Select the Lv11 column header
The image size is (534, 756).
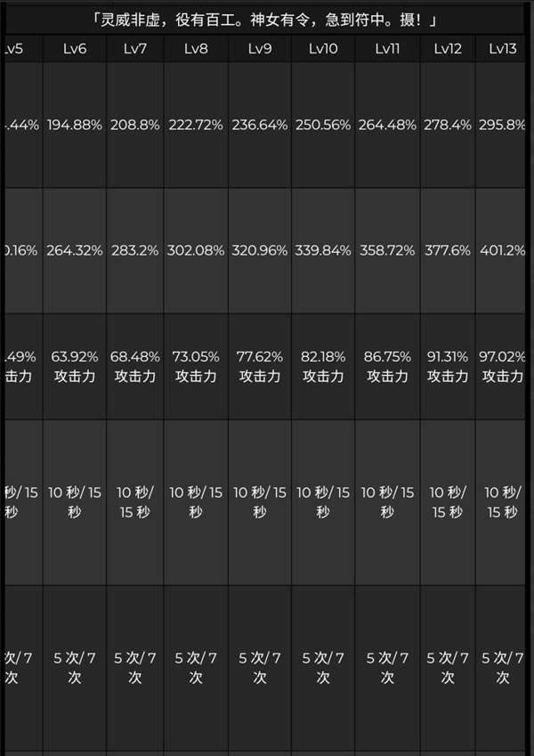click(387, 48)
